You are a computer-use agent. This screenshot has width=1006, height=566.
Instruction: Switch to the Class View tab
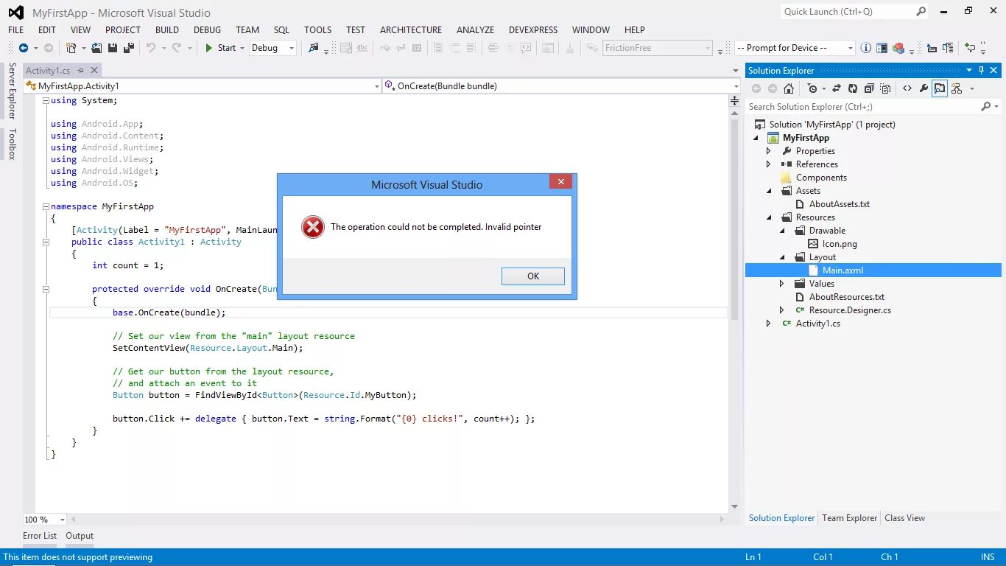[904, 518]
